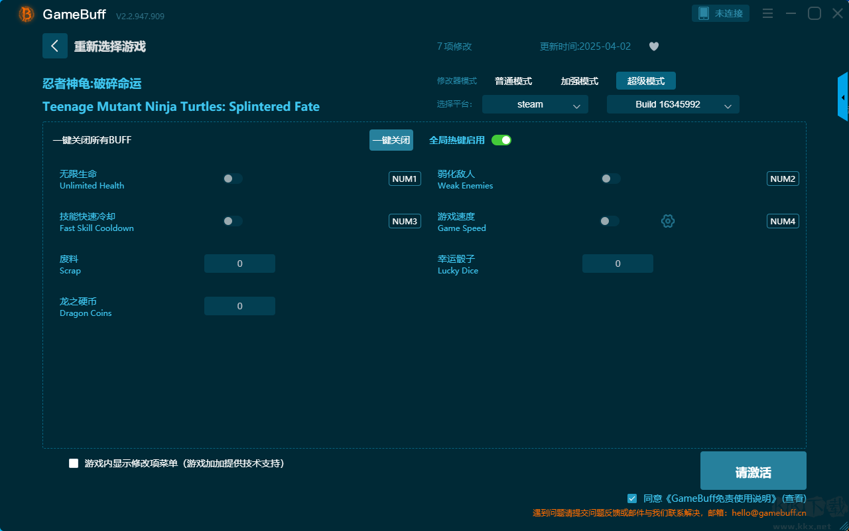
Task: Expand the right-edge side panel arrow
Action: (x=843, y=98)
